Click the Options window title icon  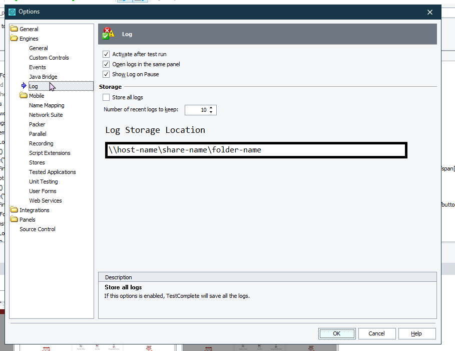pyautogui.click(x=12, y=12)
